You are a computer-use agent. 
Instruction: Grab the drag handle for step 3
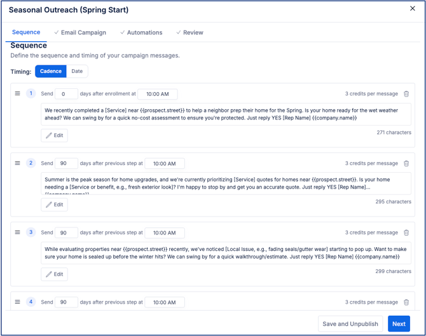17,232
